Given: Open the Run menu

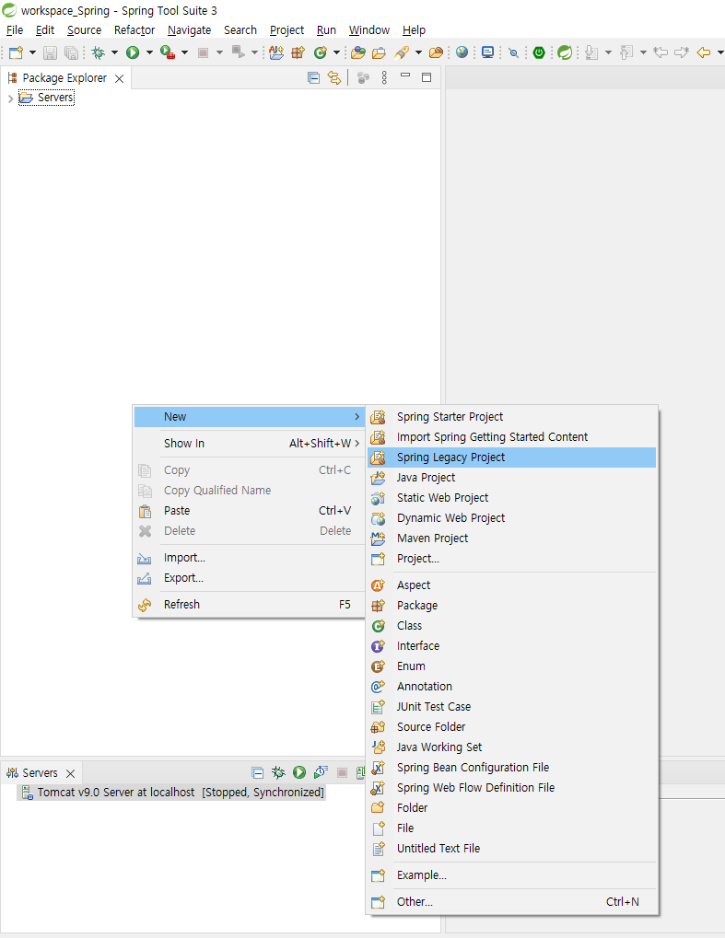Looking at the screenshot, I should 326,29.
